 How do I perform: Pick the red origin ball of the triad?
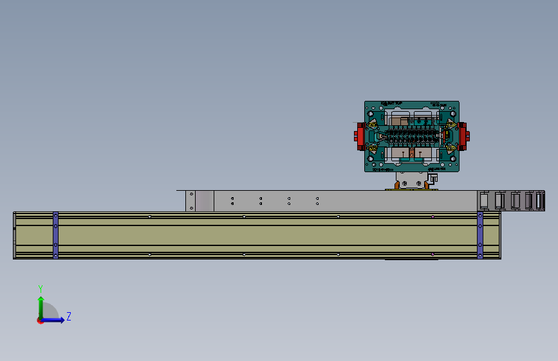[x=40, y=321]
